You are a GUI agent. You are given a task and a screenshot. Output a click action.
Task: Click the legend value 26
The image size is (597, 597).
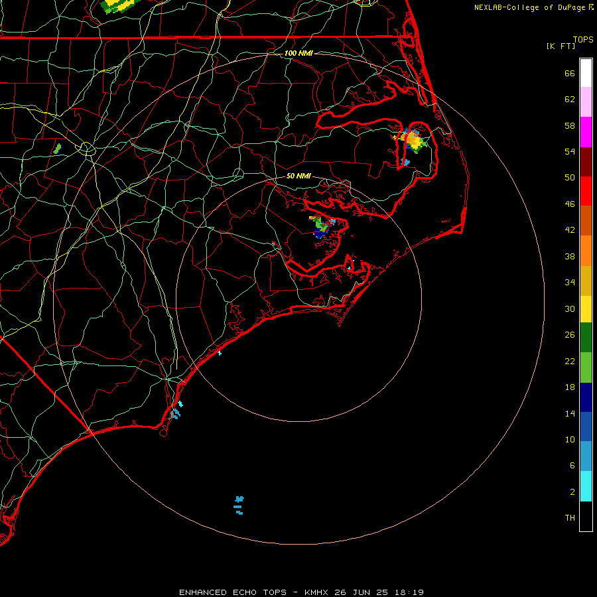pyautogui.click(x=570, y=335)
